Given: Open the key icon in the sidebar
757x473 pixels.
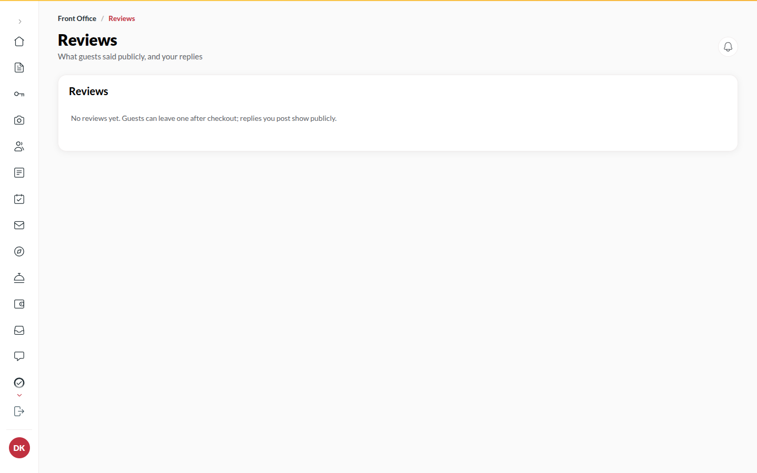Looking at the screenshot, I should (19, 94).
